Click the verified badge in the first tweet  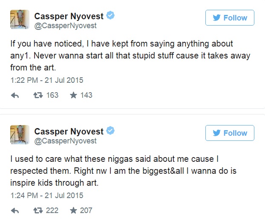click(x=110, y=15)
